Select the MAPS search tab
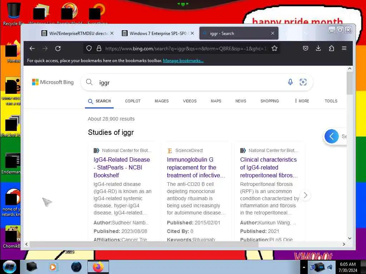The image size is (366, 274). tap(216, 101)
